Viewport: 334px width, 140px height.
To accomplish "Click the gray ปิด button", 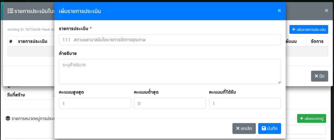I will pos(319,76).
